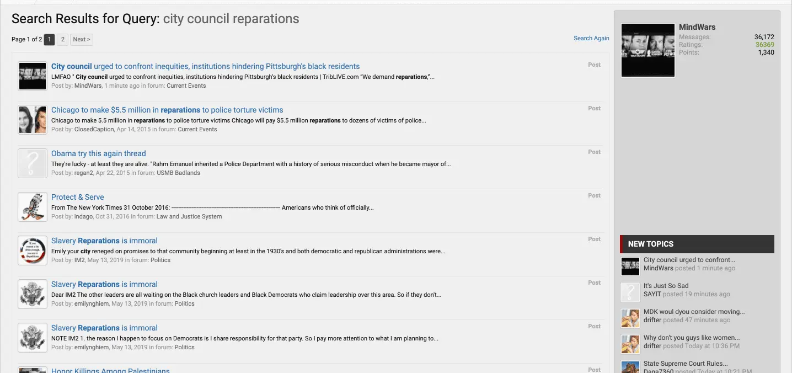Open the Law and Justice System forum
The width and height of the screenshot is (792, 373).
[189, 216]
